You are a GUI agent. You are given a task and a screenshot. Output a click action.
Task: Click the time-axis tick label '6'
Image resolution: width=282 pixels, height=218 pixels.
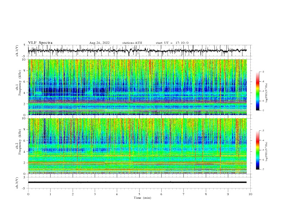coord(161,194)
